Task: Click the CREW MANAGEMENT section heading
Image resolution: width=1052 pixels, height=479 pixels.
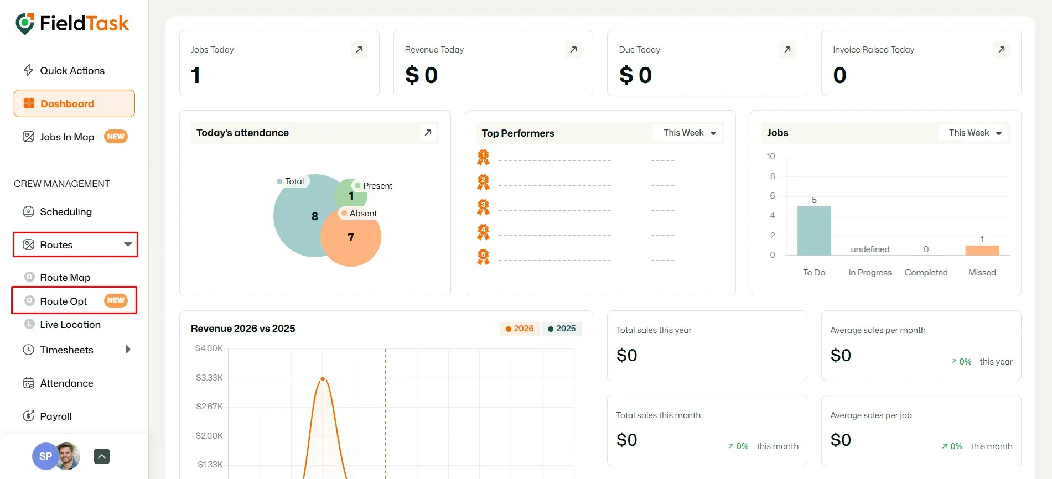Action: (62, 184)
